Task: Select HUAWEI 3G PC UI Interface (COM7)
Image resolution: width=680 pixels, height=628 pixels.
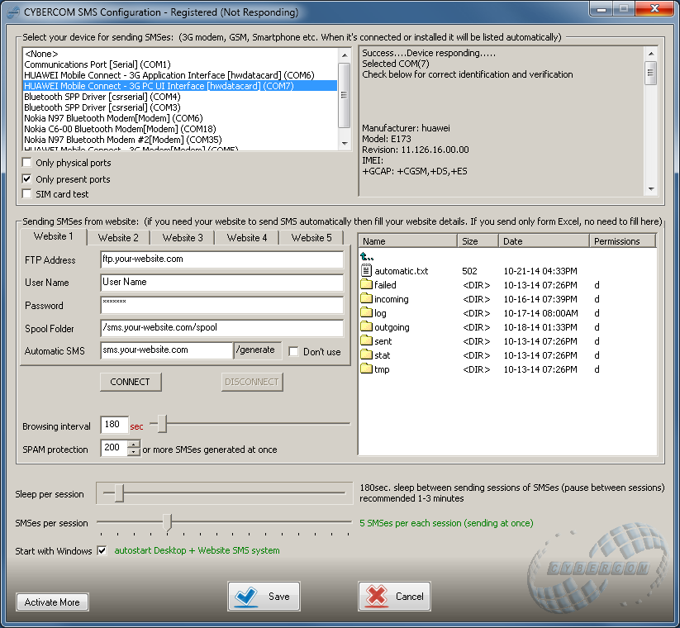Action: click(180, 86)
